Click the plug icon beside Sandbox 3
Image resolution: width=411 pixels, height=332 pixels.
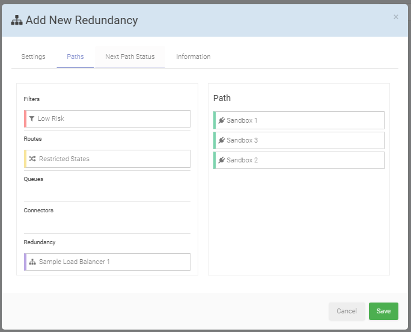click(x=222, y=140)
